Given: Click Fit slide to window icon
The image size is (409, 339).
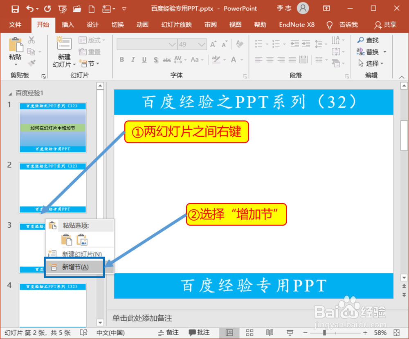Looking at the screenshot, I should [x=397, y=332].
